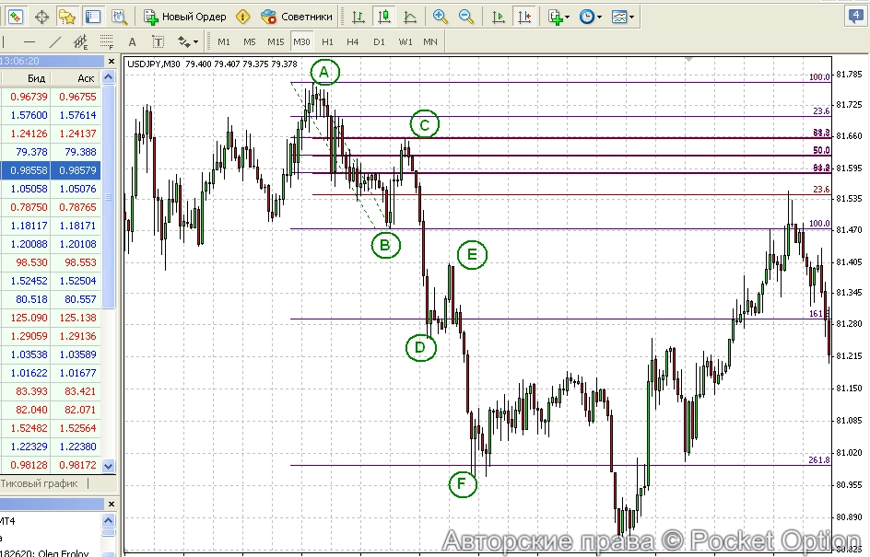
Task: Expand the indicators list dropdown
Action: click(x=558, y=17)
